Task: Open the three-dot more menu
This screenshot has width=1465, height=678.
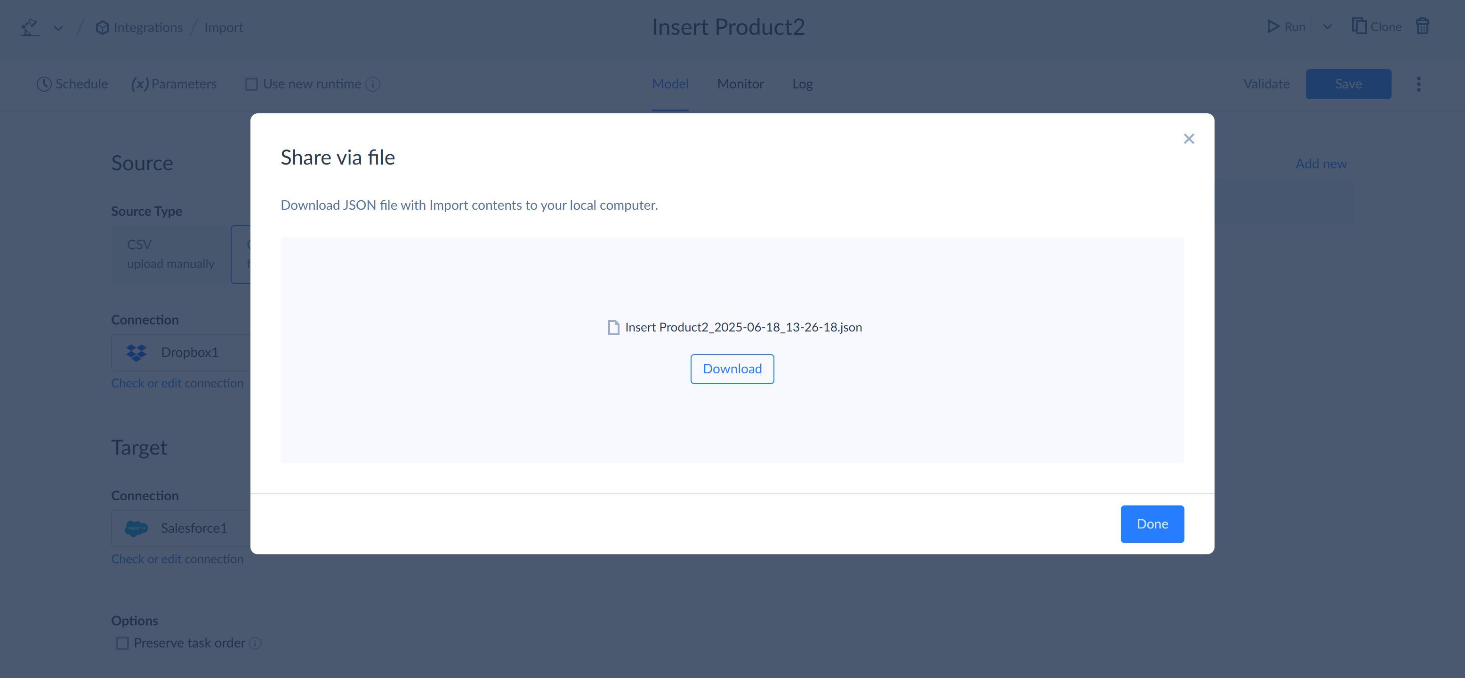Action: (x=1418, y=84)
